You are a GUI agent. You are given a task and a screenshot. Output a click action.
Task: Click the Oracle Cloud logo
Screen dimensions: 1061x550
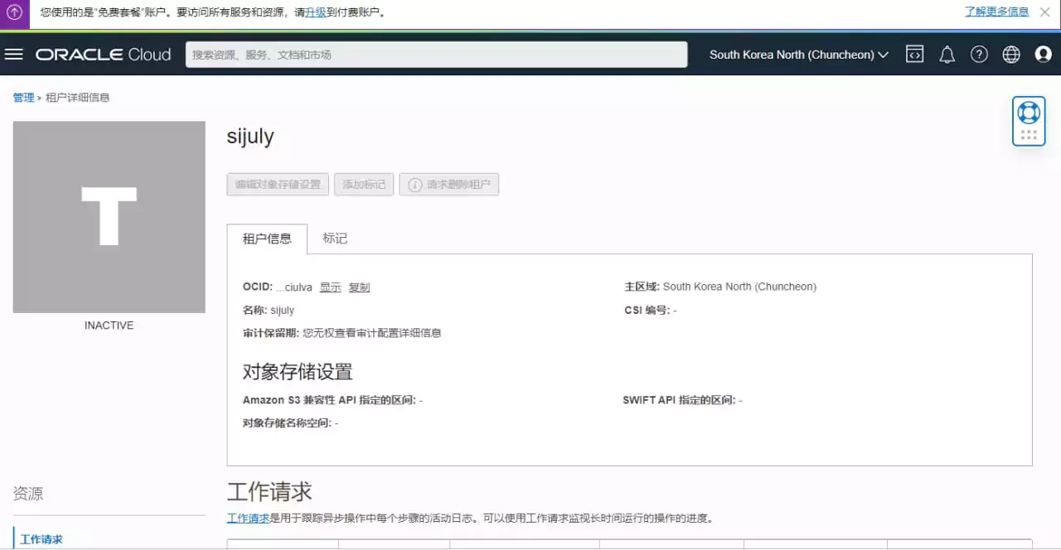pos(103,55)
